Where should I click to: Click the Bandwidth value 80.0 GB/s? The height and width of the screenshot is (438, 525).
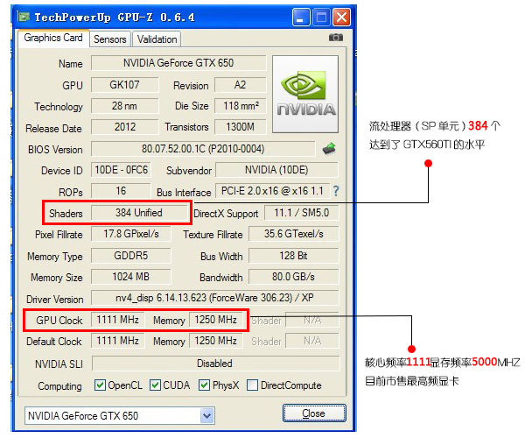click(x=294, y=277)
